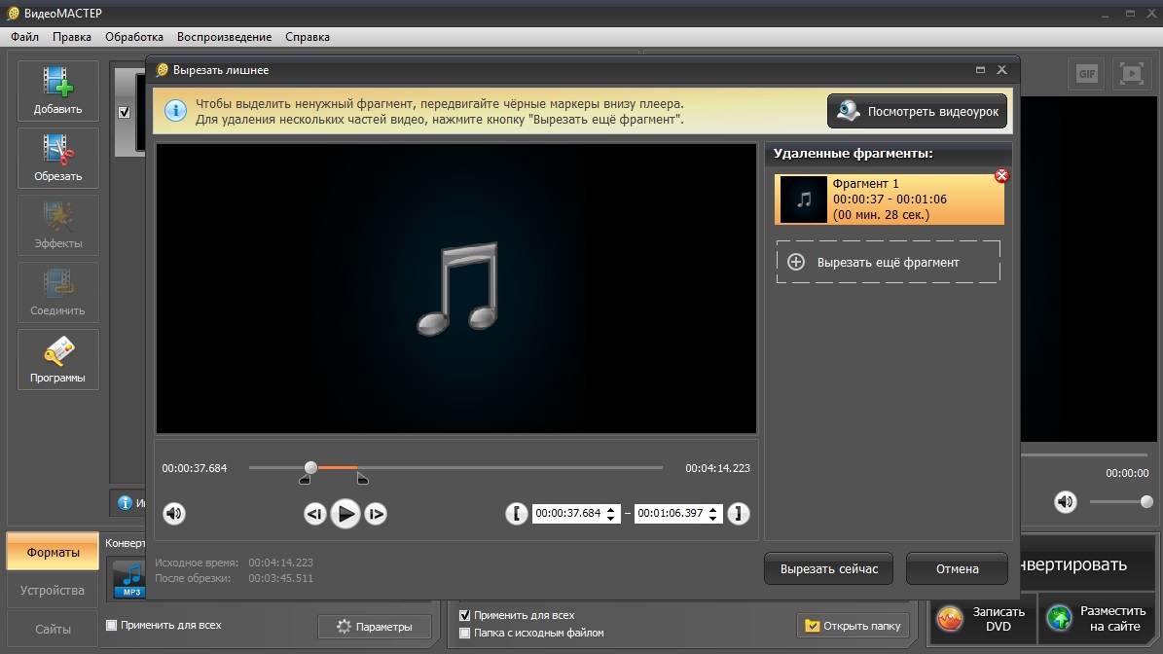This screenshot has width=1163, height=654.
Task: Toggle the left Применить для всех checkbox
Action: coord(111,625)
